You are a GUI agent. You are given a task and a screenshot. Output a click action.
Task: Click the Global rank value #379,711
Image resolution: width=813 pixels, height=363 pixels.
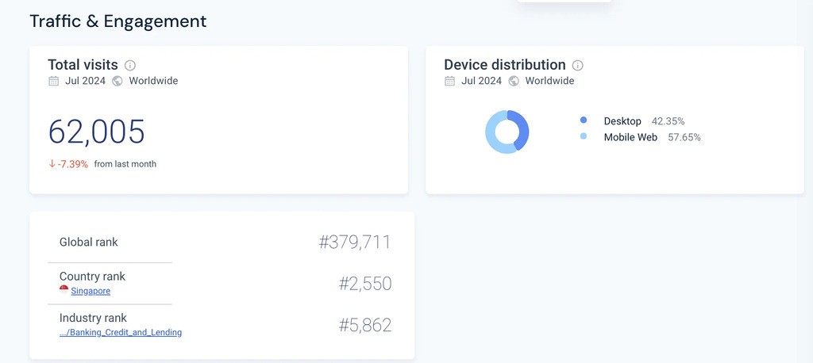pos(355,243)
